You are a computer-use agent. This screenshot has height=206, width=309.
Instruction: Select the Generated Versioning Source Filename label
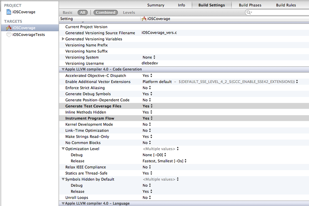point(100,33)
